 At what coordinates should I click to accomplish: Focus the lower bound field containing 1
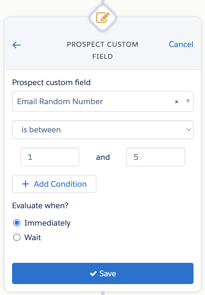pyautogui.click(x=50, y=157)
